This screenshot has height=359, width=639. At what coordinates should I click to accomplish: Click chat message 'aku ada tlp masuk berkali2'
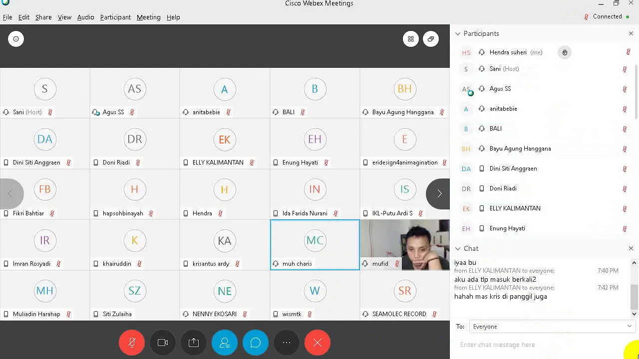pyautogui.click(x=495, y=280)
